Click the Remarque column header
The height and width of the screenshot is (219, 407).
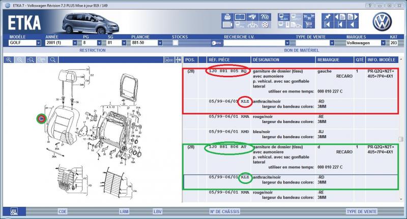click(334, 60)
